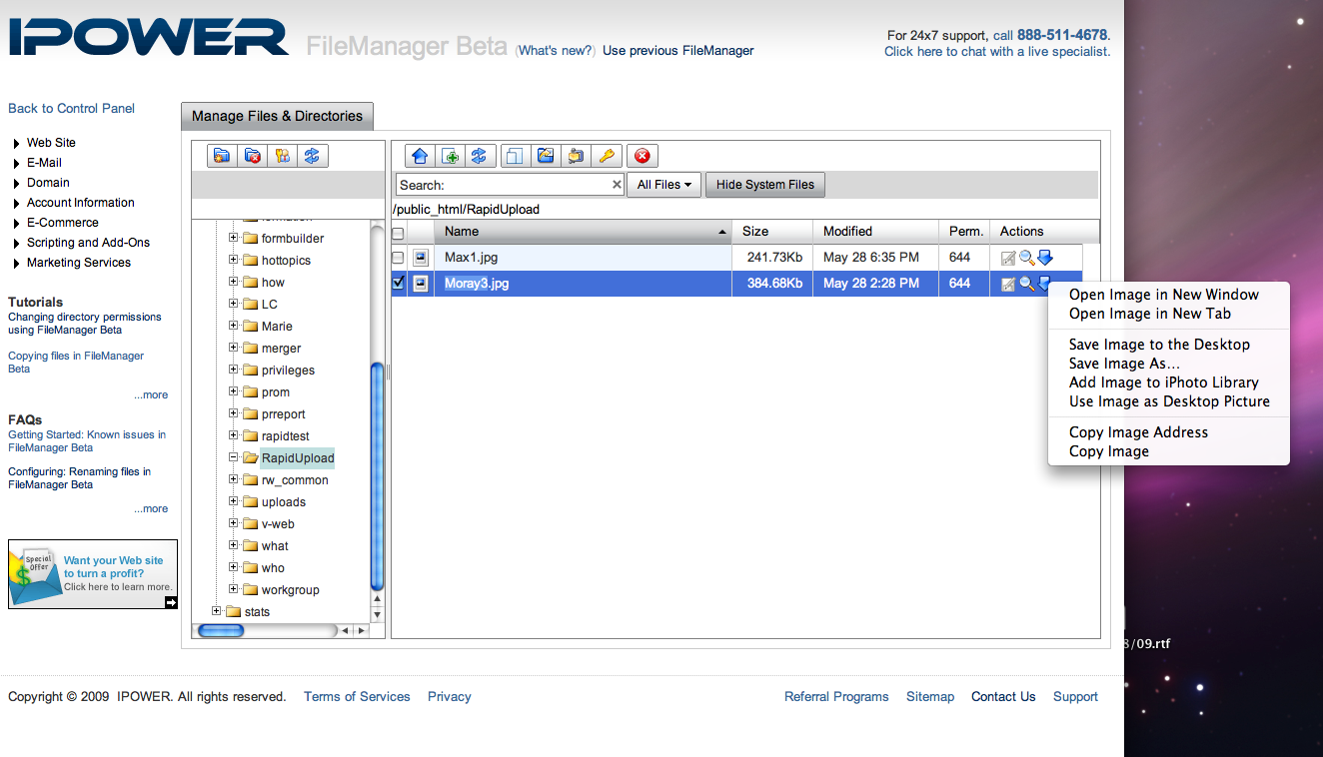Click the yellow key permissions icon in file toolbar
1323x757 pixels.
tap(607, 156)
